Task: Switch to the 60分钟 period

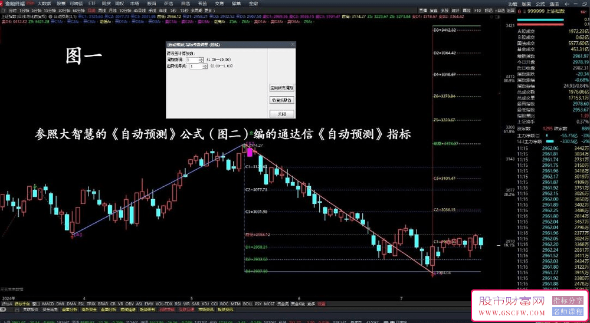Action: [78, 11]
